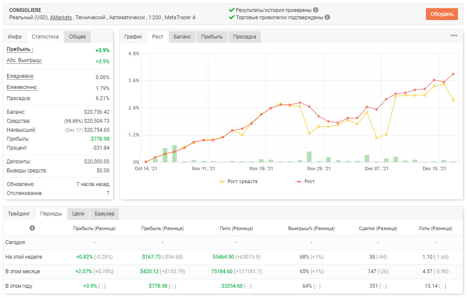Open the 'График' tab

133,37
